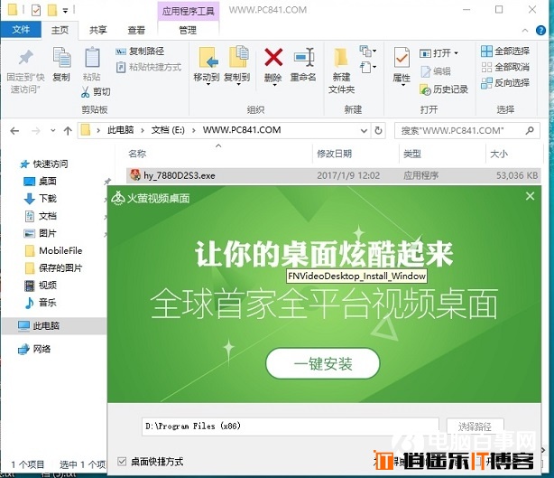The image size is (554, 478).
Task: Choose Select none (全部取消)
Action: 505,67
